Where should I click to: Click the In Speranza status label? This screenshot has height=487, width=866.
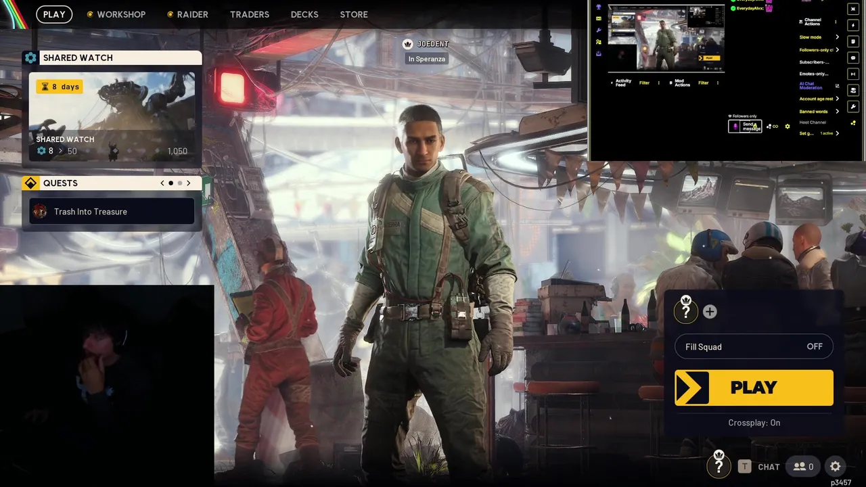tap(427, 59)
